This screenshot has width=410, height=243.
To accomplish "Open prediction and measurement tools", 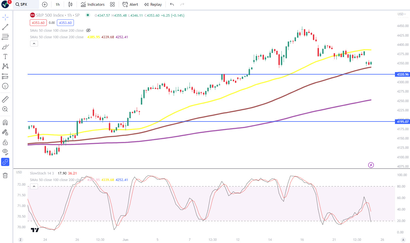I will [x=5, y=76].
